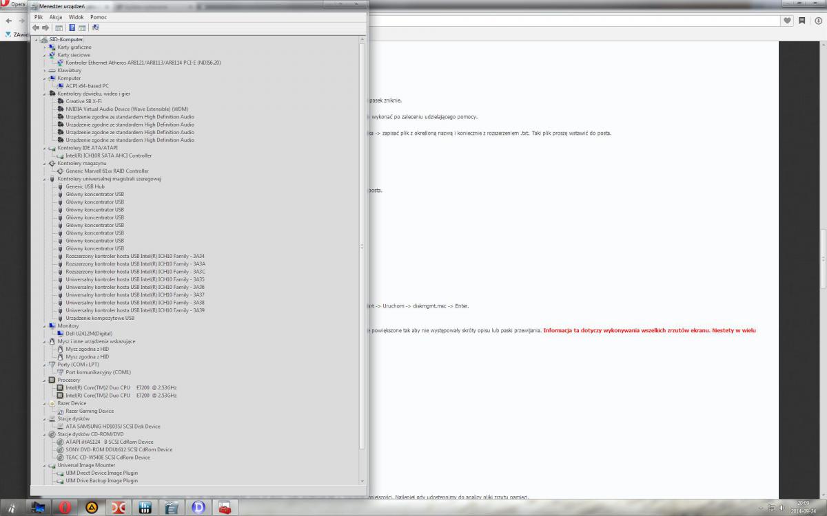Click the red toolbox taskbar icon
This screenshot has width=827, height=516.
tap(225, 508)
